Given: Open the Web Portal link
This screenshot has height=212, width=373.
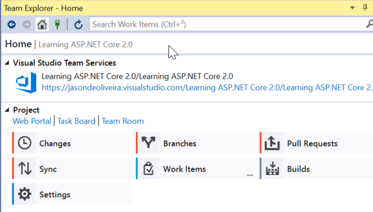Looking at the screenshot, I should click(x=32, y=121).
